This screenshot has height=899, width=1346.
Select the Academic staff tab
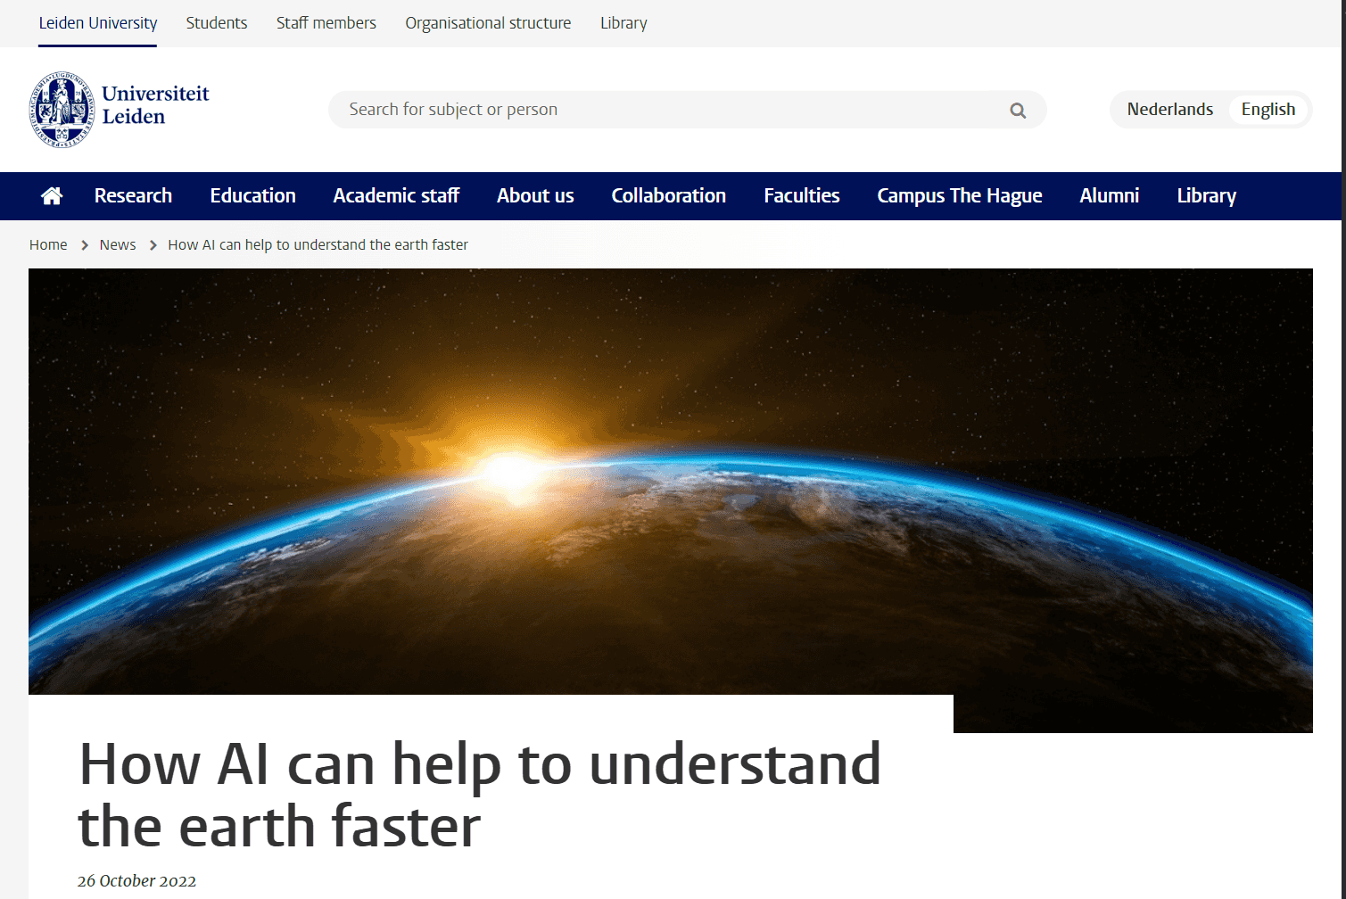click(x=396, y=195)
